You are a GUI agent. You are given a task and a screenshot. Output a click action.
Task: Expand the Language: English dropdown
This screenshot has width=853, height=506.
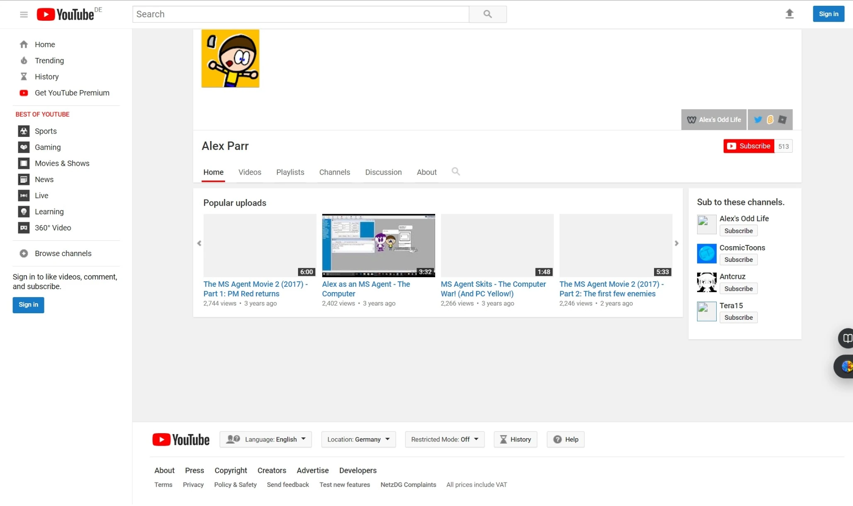[266, 439]
